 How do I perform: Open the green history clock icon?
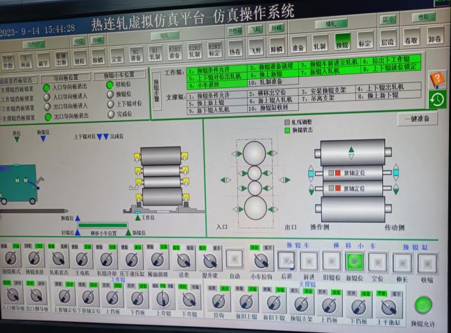437,99
